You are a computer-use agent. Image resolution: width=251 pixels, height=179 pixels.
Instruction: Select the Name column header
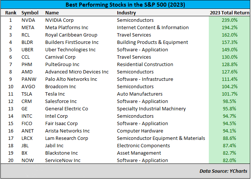coord(52,13)
